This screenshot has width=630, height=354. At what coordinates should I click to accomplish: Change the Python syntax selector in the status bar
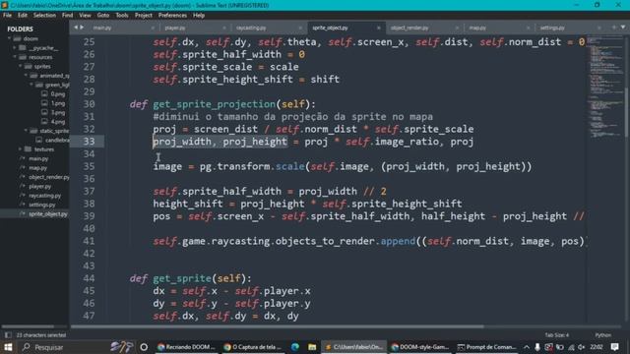[602, 334]
